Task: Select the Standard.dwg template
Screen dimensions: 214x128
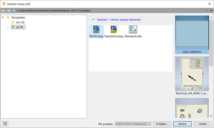Action: tap(114, 30)
